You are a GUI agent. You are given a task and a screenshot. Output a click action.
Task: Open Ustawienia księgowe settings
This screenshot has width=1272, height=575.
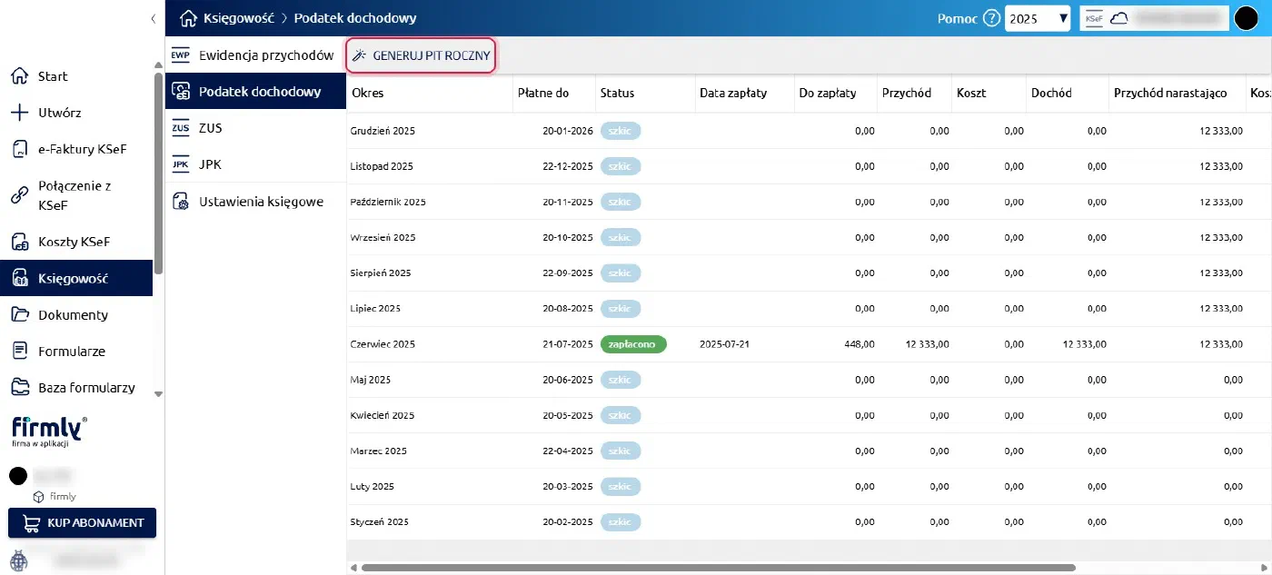255,202
